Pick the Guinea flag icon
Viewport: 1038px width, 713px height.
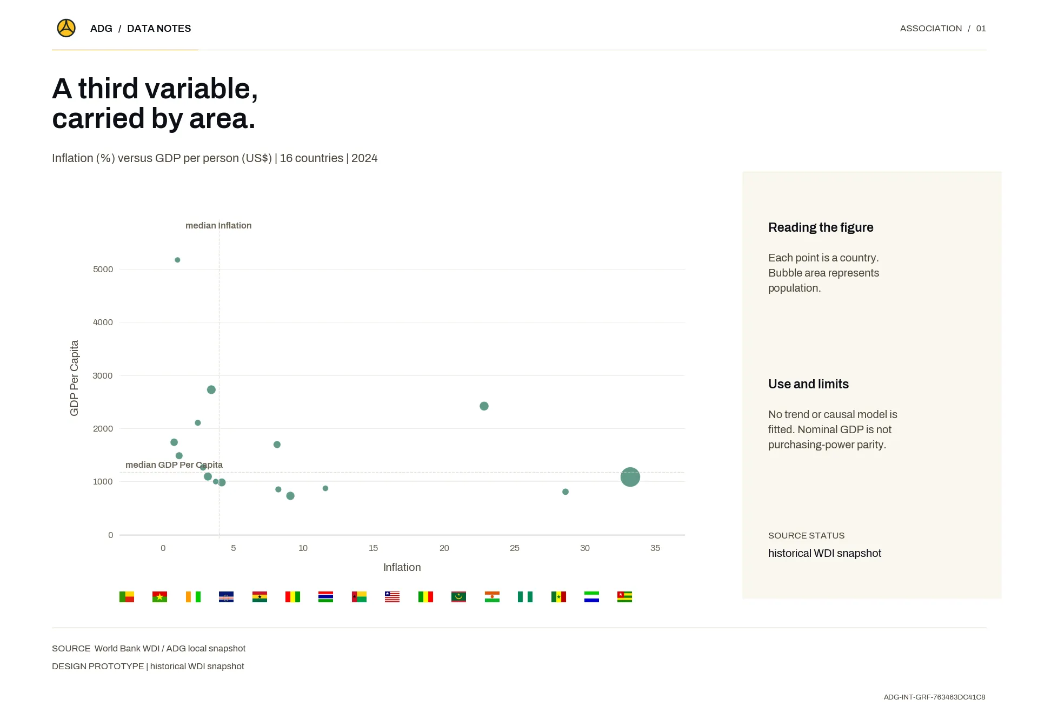coord(292,596)
